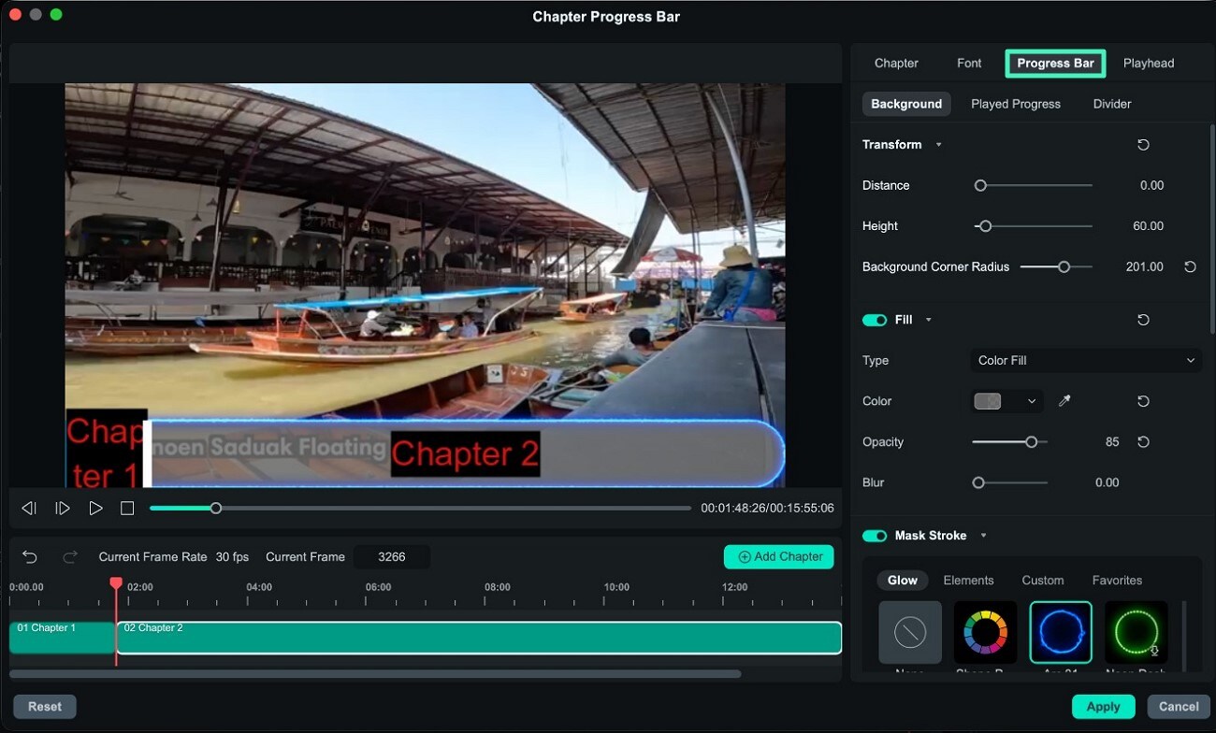The height and width of the screenshot is (733, 1216).
Task: Step back one frame in preview
Action: point(29,509)
